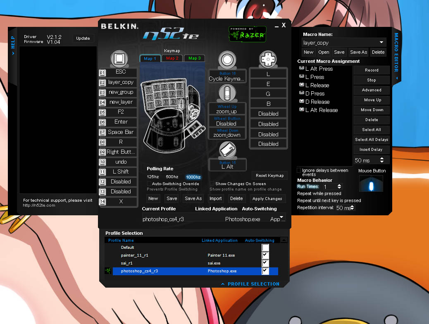The image size is (429, 324).
Task: Click the current profile name field photoshop_cs4_r3
Action: click(x=163, y=219)
